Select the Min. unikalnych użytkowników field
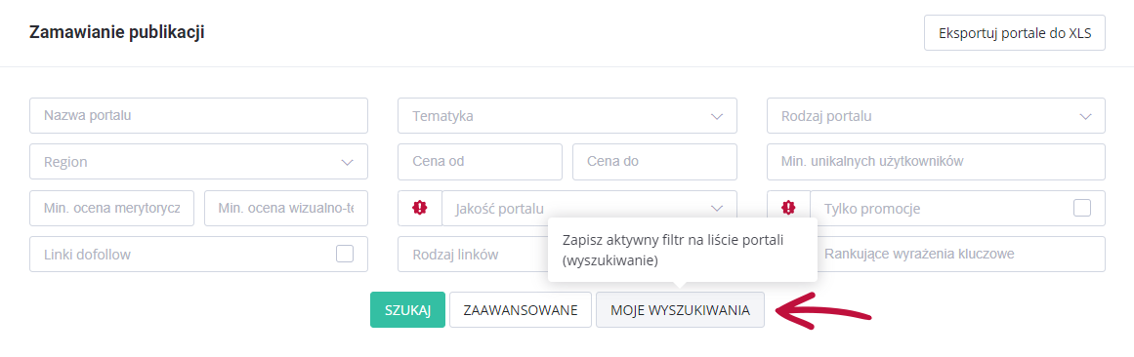This screenshot has width=1134, height=357. tap(936, 162)
